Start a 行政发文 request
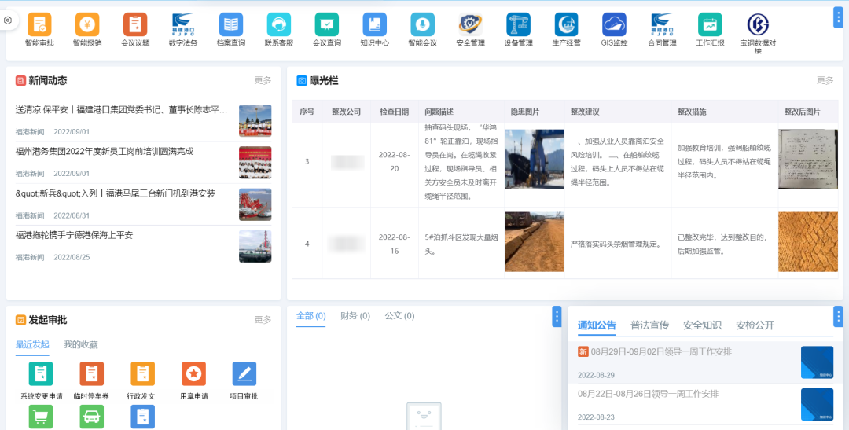Image resolution: width=849 pixels, height=430 pixels. tap(142, 373)
